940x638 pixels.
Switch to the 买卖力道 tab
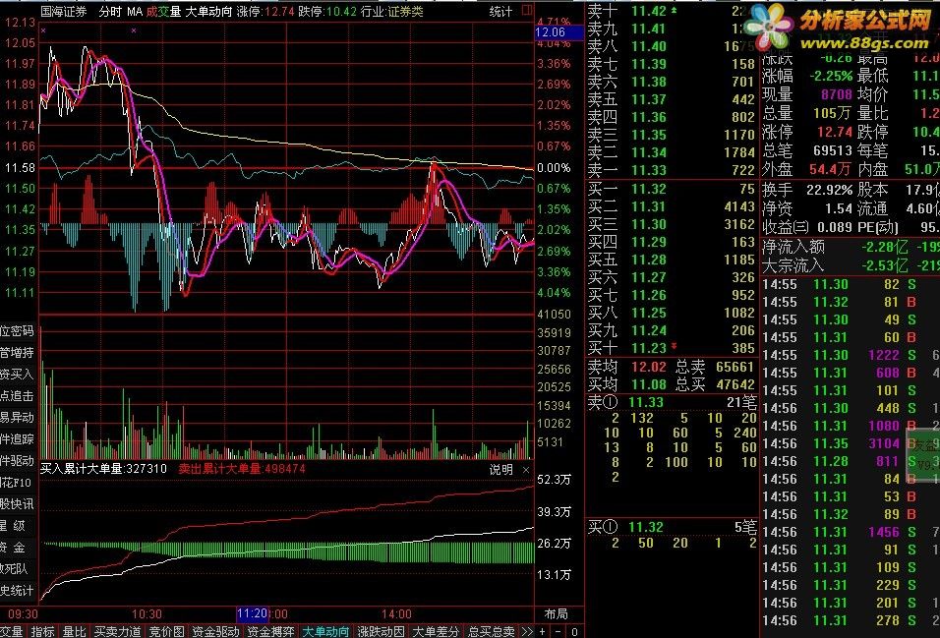pos(118,631)
